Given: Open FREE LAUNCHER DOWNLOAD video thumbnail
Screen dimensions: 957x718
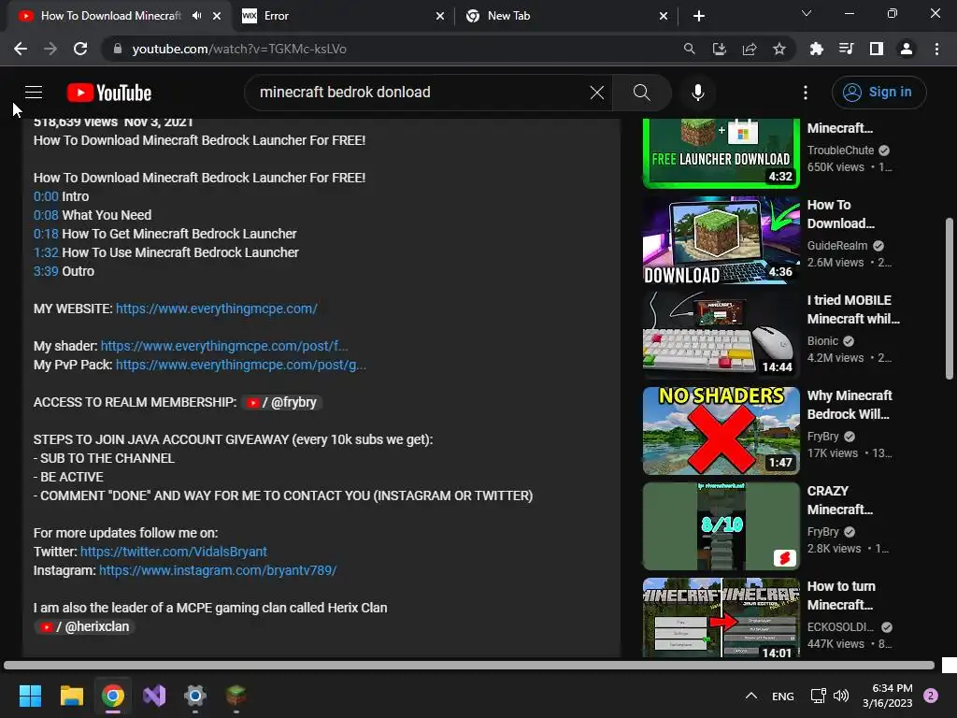Looking at the screenshot, I should click(x=721, y=152).
